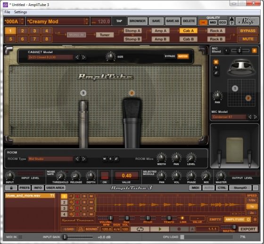Screen dimensions: 264x244
Task: Select next cabinet model arrow
Action: pos(84,57)
